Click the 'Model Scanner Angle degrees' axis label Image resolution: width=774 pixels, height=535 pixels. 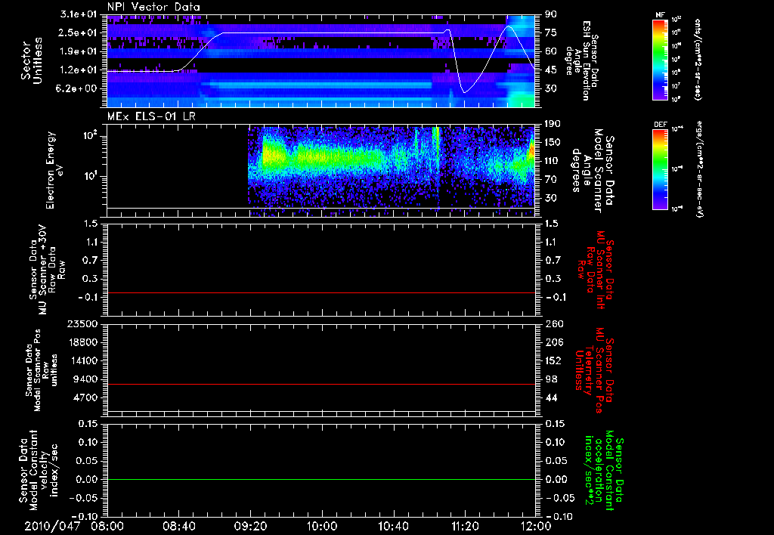[593, 171]
